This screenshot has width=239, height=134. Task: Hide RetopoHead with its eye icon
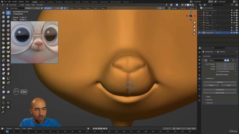pos(234,33)
